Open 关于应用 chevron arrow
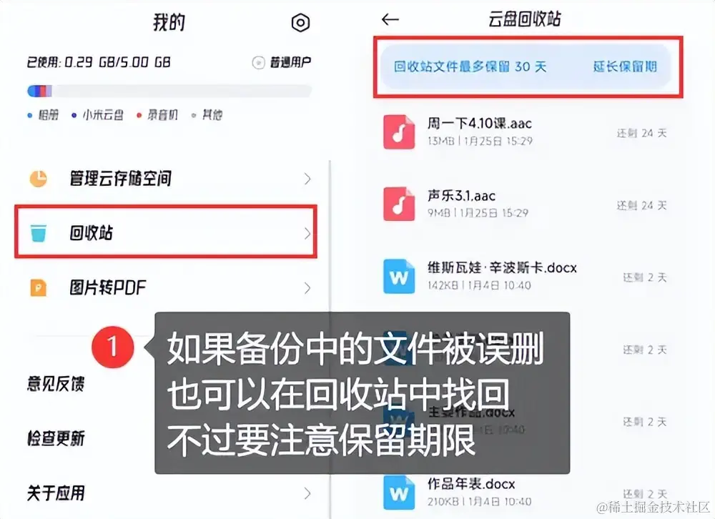The image size is (715, 519). click(x=307, y=493)
